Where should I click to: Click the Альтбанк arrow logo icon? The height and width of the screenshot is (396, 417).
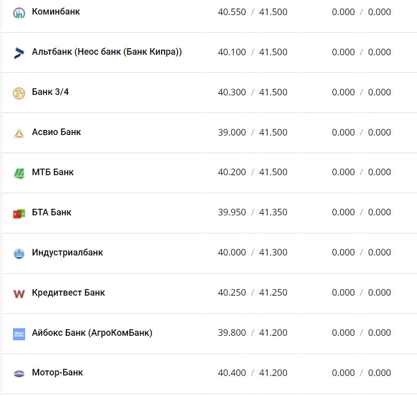pyautogui.click(x=19, y=53)
